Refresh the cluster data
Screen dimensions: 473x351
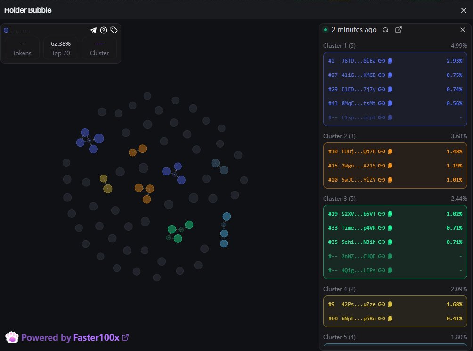[385, 30]
